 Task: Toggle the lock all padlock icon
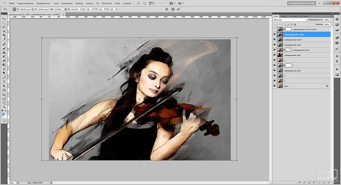click(295, 24)
